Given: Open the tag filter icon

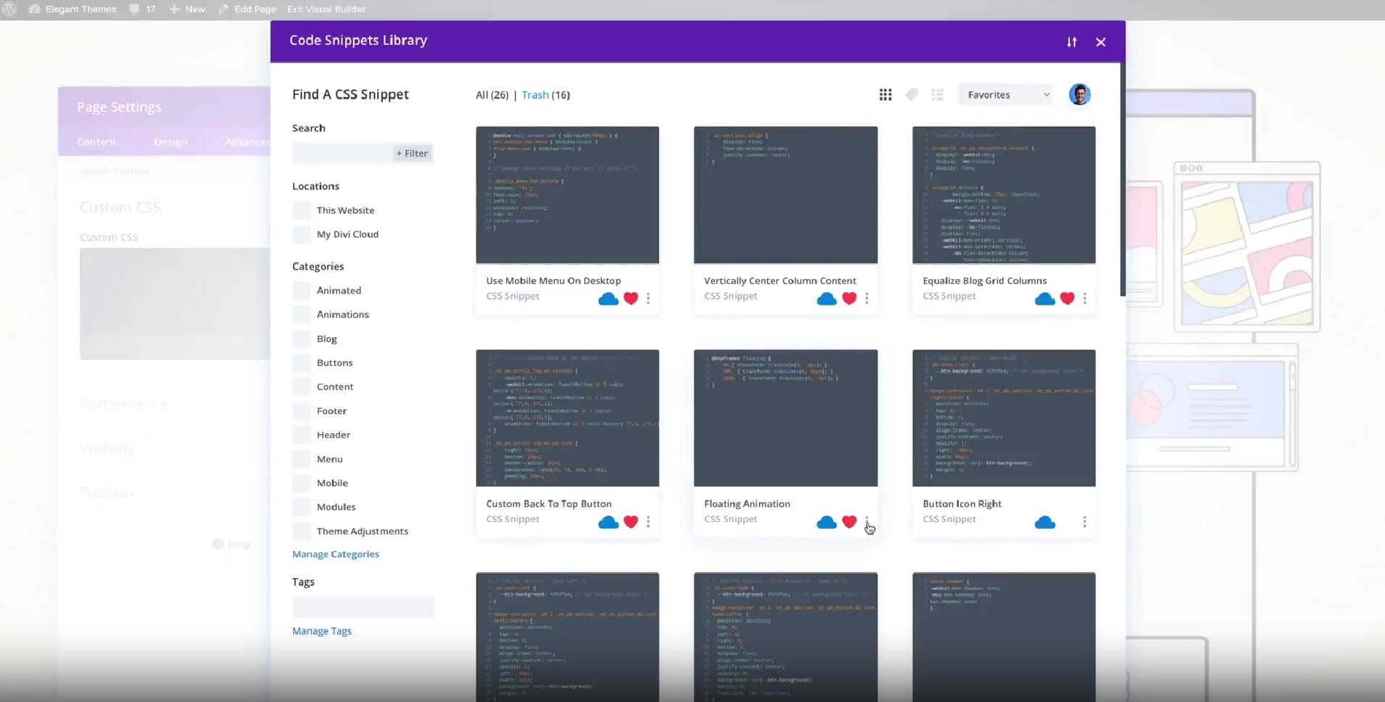Looking at the screenshot, I should [911, 94].
